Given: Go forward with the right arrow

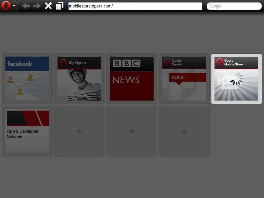Looking at the screenshot, I should coord(37,6).
